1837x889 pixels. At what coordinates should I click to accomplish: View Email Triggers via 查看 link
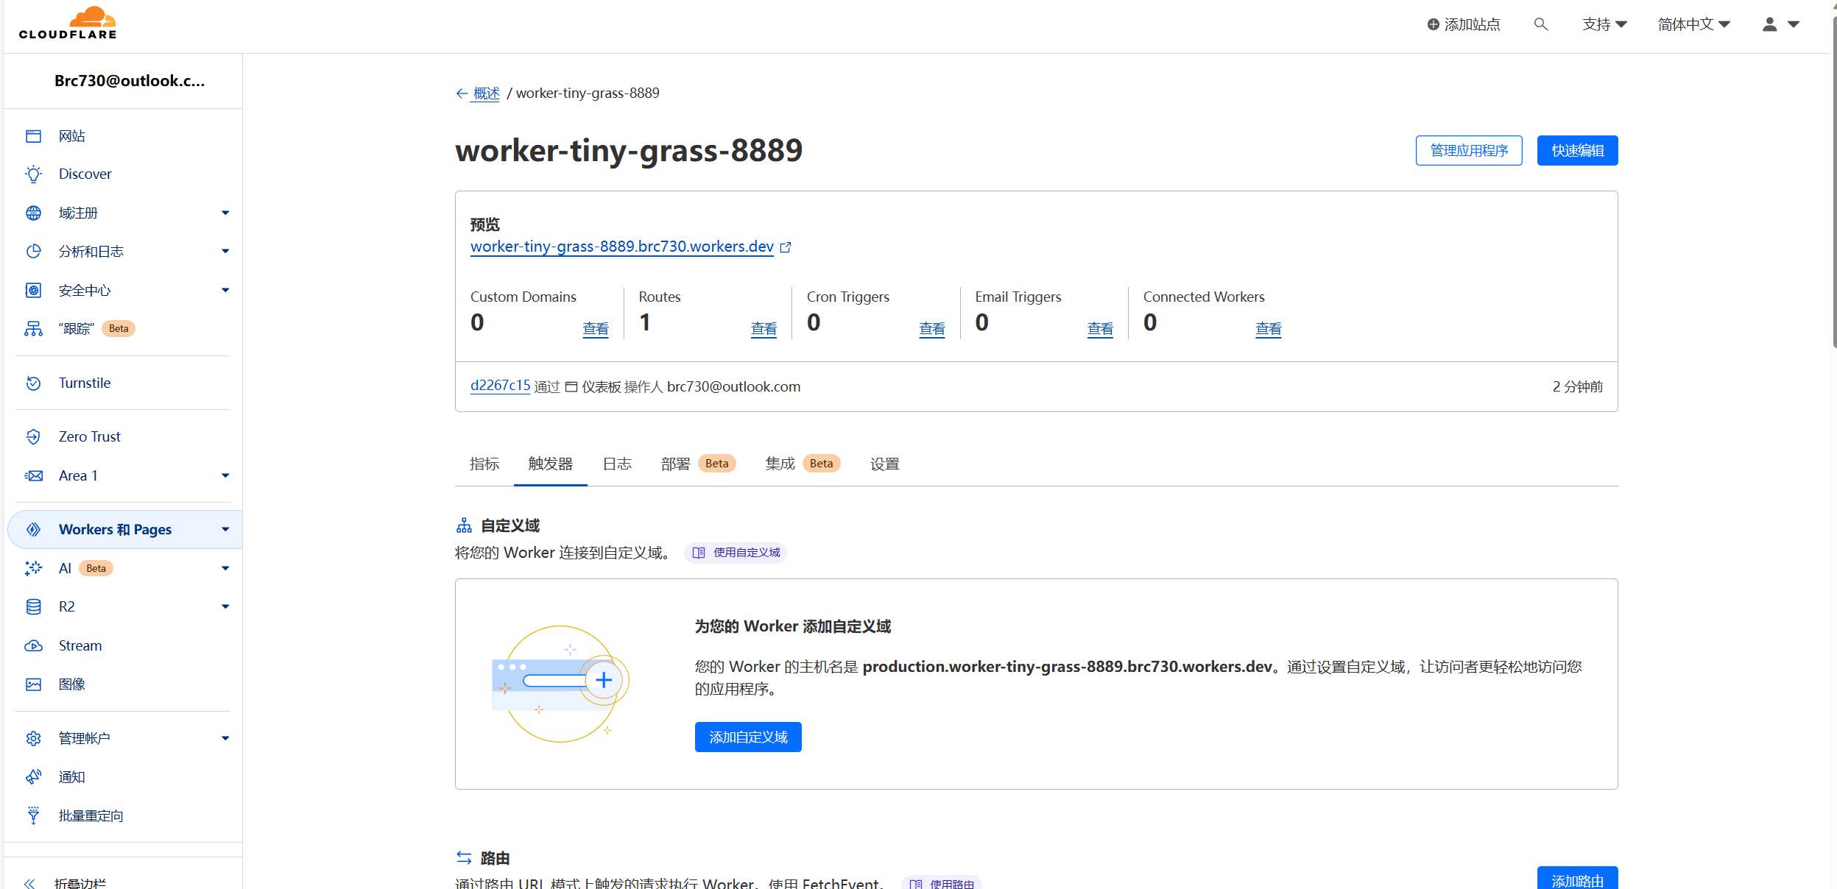click(1100, 329)
